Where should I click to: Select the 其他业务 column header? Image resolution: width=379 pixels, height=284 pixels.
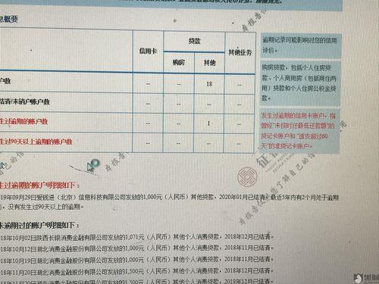coord(240,52)
